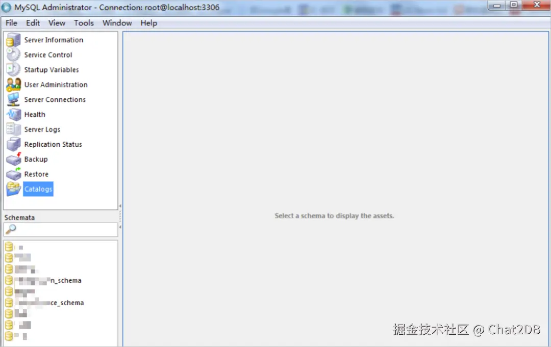
Task: Select Catalogs in the sidebar
Action: click(38, 189)
